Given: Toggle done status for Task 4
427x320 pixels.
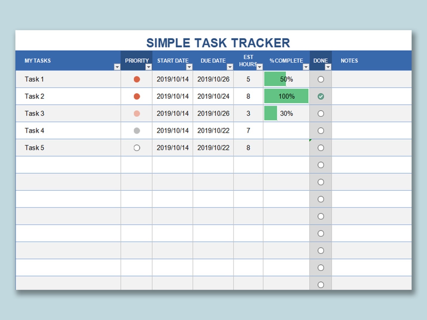Looking at the screenshot, I should pos(321,130).
